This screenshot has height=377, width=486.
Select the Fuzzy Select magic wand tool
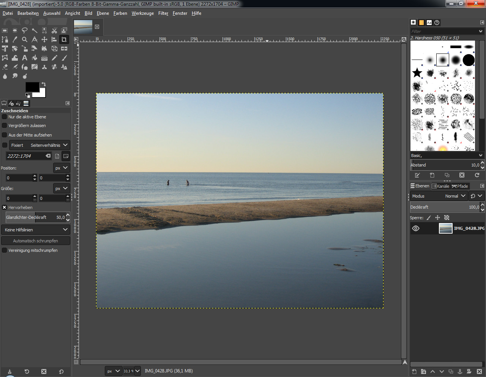point(35,30)
